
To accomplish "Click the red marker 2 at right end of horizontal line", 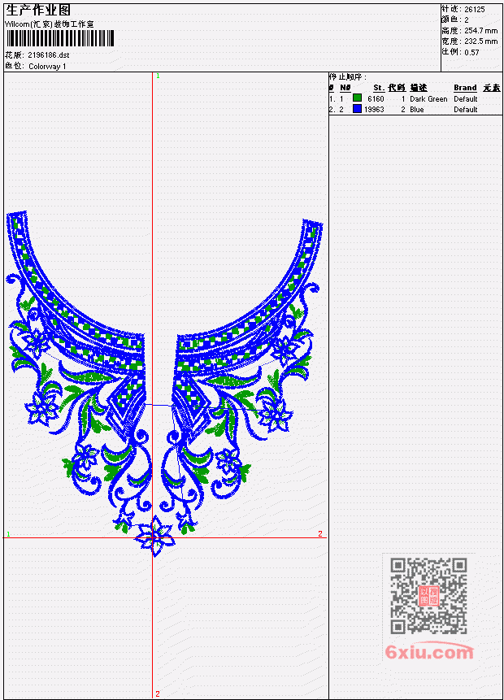I will point(320,533).
